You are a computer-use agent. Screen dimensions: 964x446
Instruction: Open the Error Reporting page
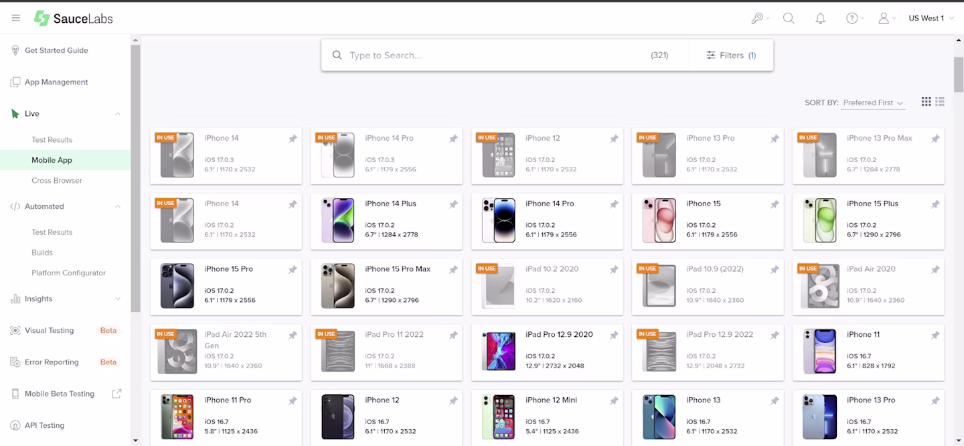(52, 362)
